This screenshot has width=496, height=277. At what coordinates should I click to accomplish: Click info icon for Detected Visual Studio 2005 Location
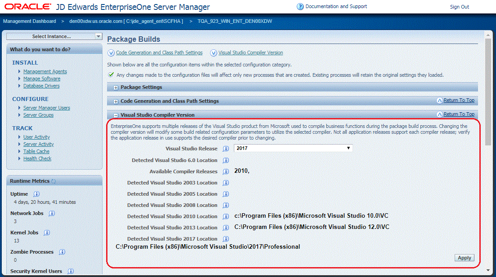(x=226, y=194)
